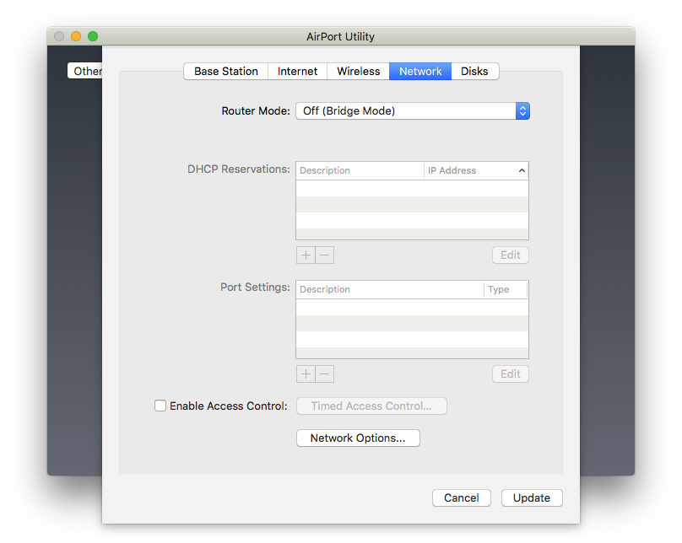This screenshot has width=682, height=543.
Task: Remove DHCP reservation with minus icon
Action: (x=325, y=255)
